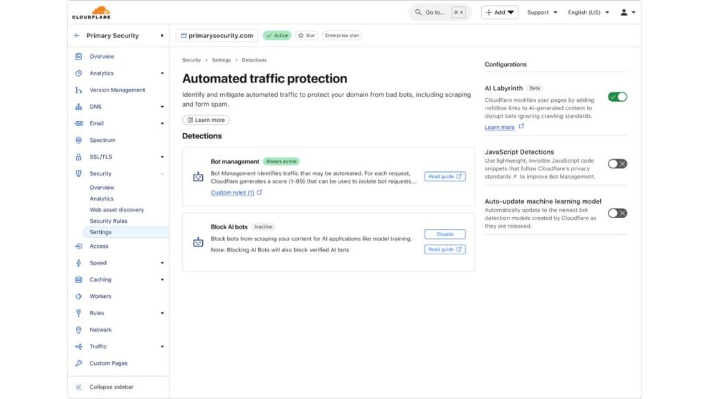Expand the Analytics sidebar section
This screenshot has height=399, width=709.
pyautogui.click(x=162, y=73)
